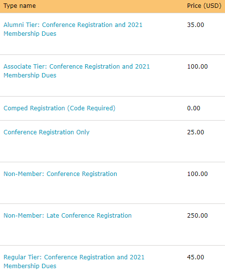Click the 250.00 price for late registration

pos(198,215)
